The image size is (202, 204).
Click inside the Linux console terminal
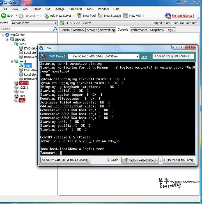pyautogui.click(x=118, y=108)
